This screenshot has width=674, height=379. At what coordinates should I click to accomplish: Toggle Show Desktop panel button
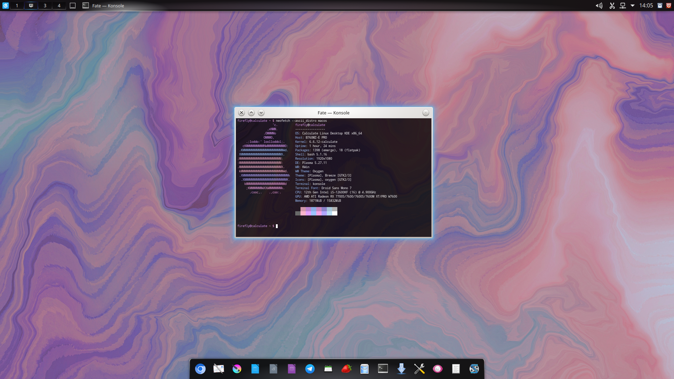(x=73, y=6)
